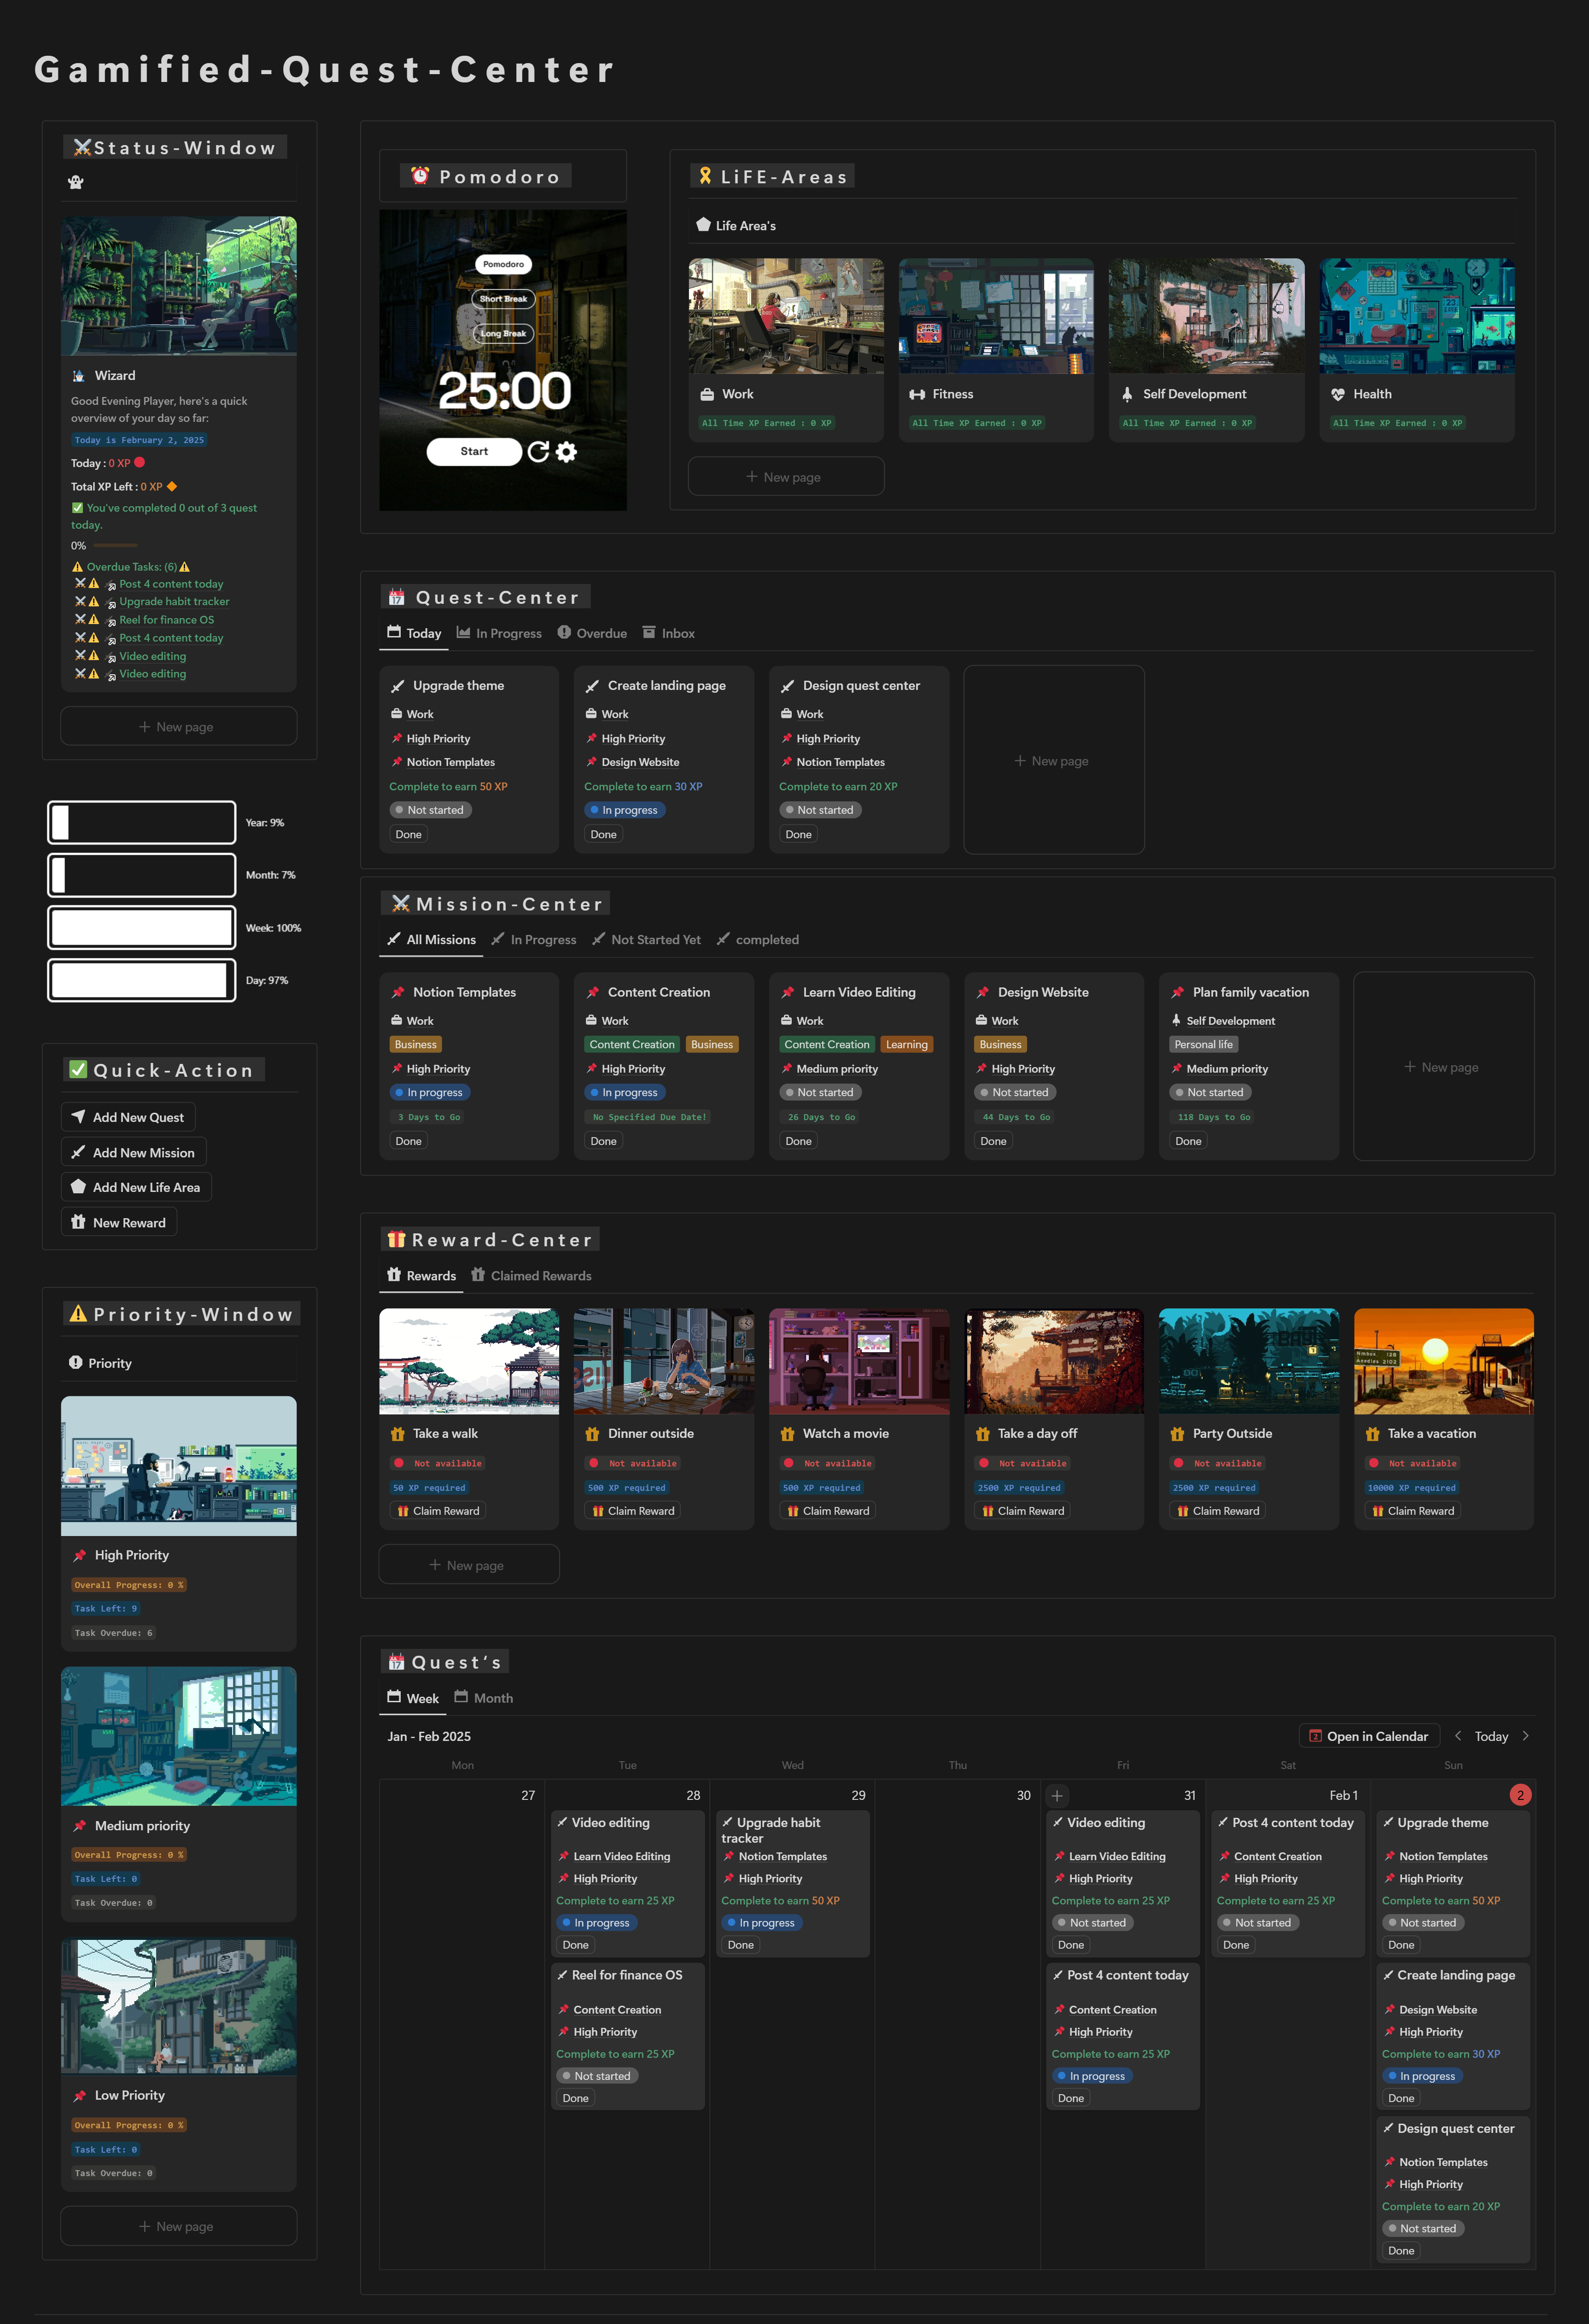The height and width of the screenshot is (2324, 1589).
Task: Open the Medium priority card image
Action: click(x=179, y=1735)
